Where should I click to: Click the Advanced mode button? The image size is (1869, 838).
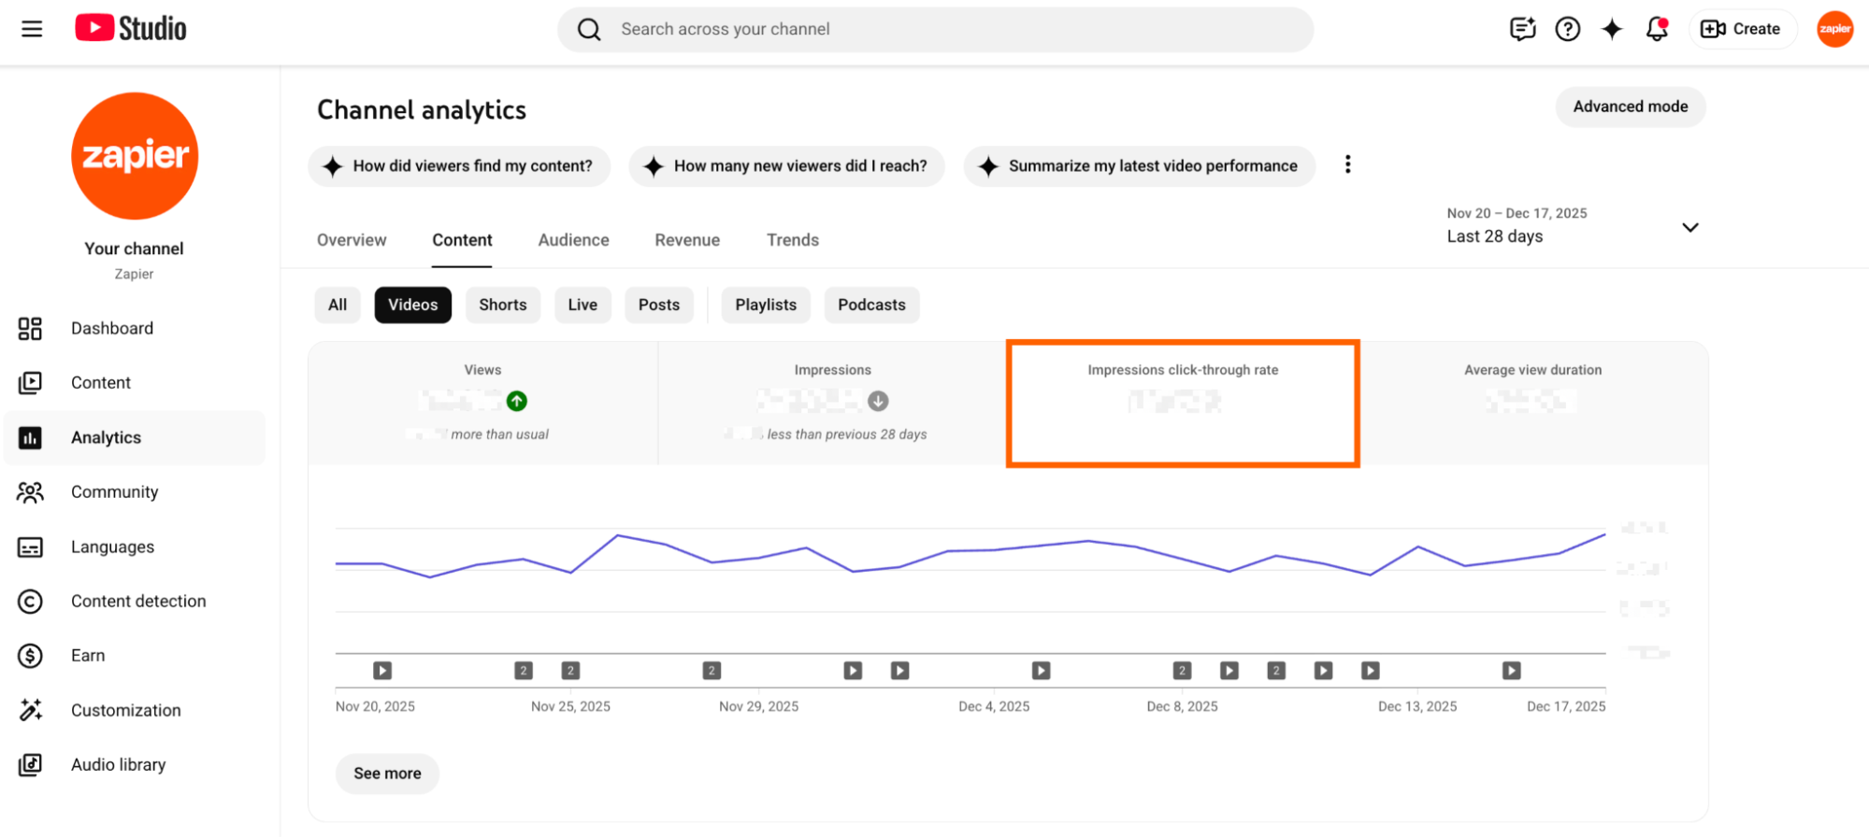click(1631, 107)
